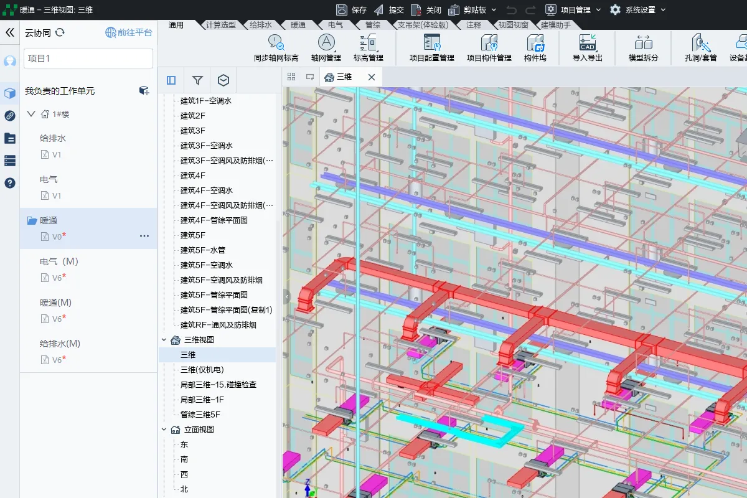Click the filter funnel icon
The width and height of the screenshot is (747, 498).
pos(197,80)
